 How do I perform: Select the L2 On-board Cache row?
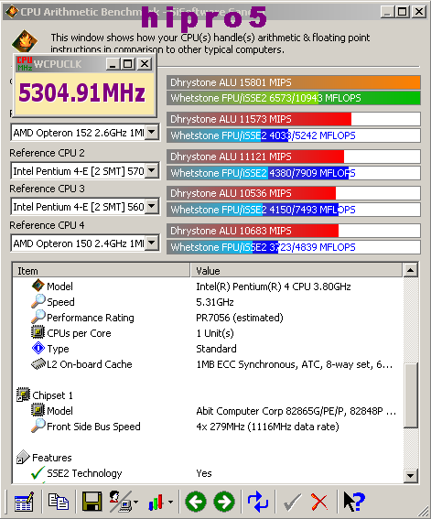tap(208, 364)
